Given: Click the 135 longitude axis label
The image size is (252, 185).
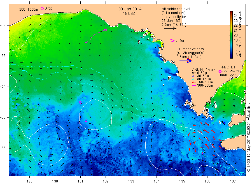Looking at the screenshot, I should [x=182, y=181].
